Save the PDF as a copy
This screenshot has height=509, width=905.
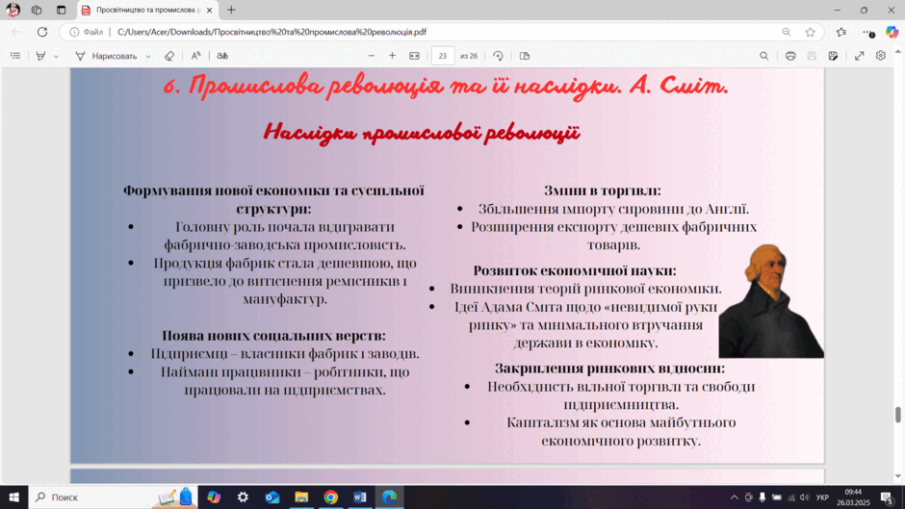(834, 56)
